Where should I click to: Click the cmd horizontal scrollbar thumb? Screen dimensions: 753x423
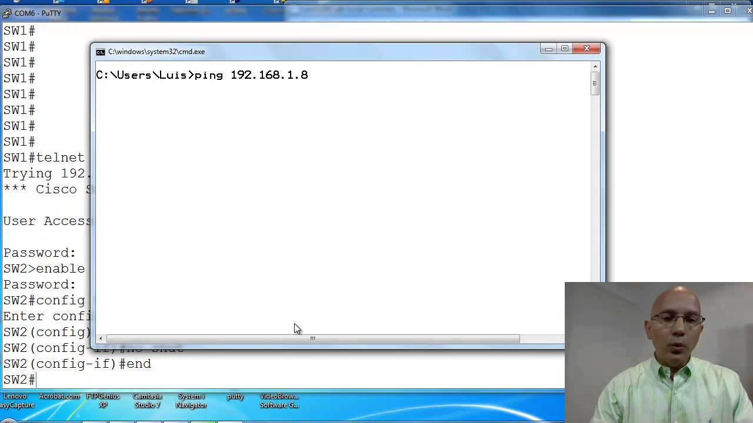(x=313, y=338)
